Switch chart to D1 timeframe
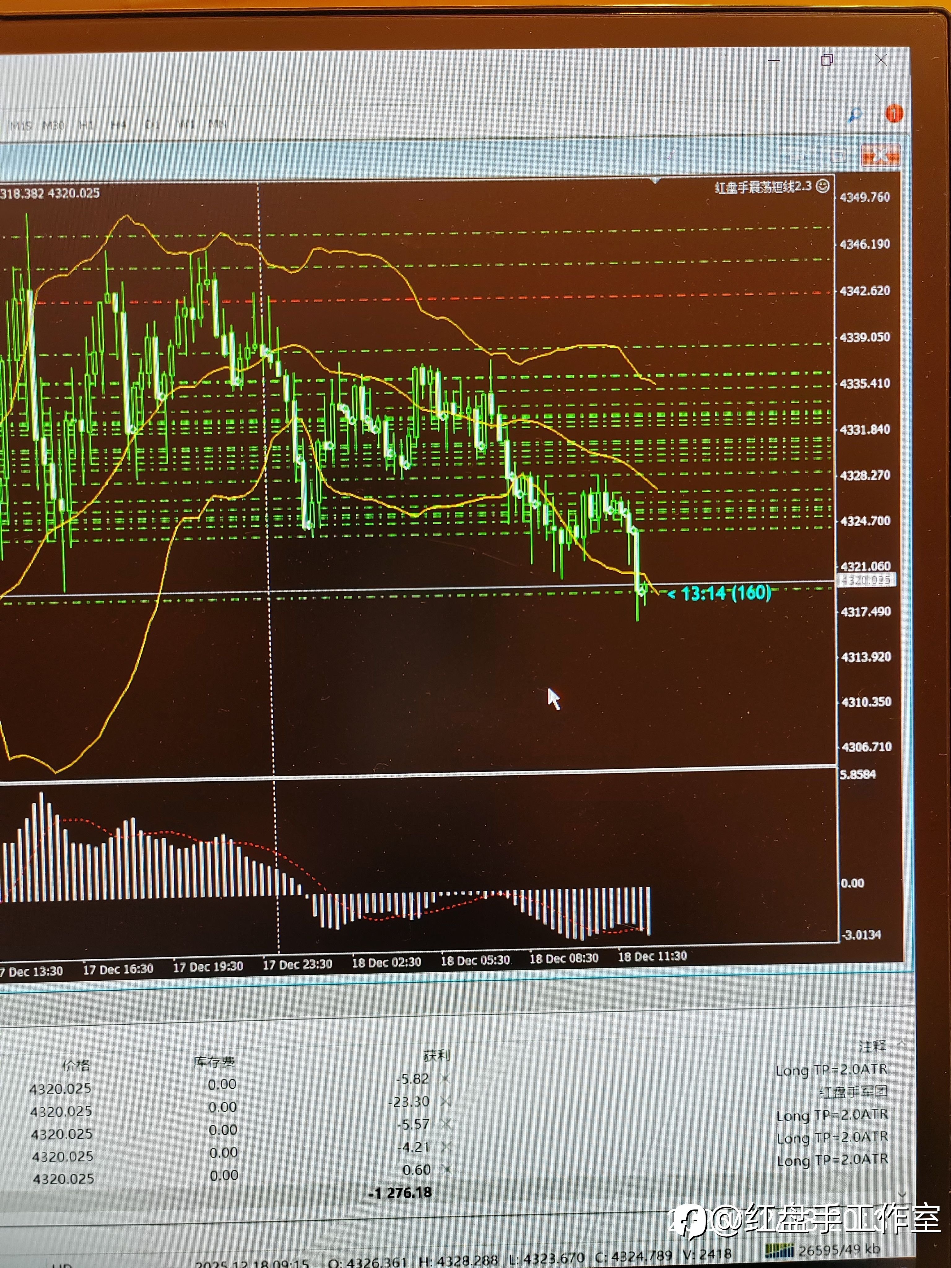Screen dimensions: 951x1268 click(152, 124)
